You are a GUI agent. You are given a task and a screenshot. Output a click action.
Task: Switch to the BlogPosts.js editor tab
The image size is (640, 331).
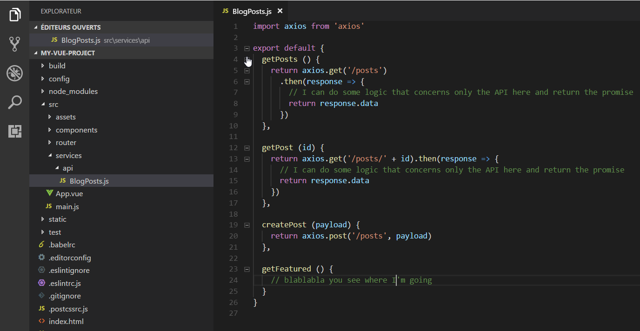(251, 10)
